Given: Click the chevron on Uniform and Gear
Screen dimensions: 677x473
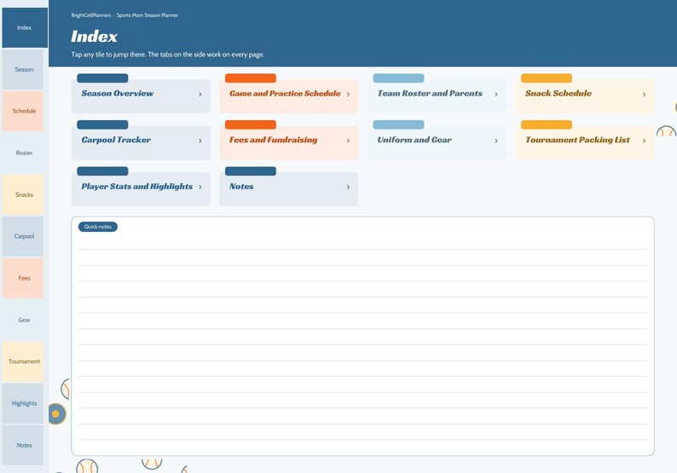Looking at the screenshot, I should [x=496, y=141].
